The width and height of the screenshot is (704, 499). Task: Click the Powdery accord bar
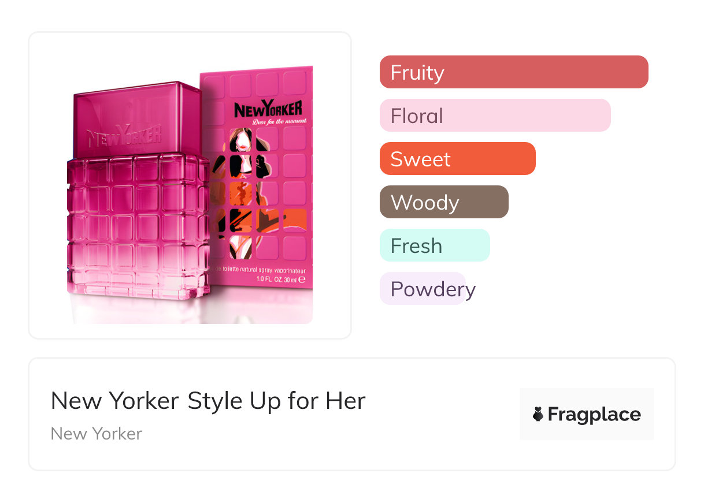(x=423, y=289)
